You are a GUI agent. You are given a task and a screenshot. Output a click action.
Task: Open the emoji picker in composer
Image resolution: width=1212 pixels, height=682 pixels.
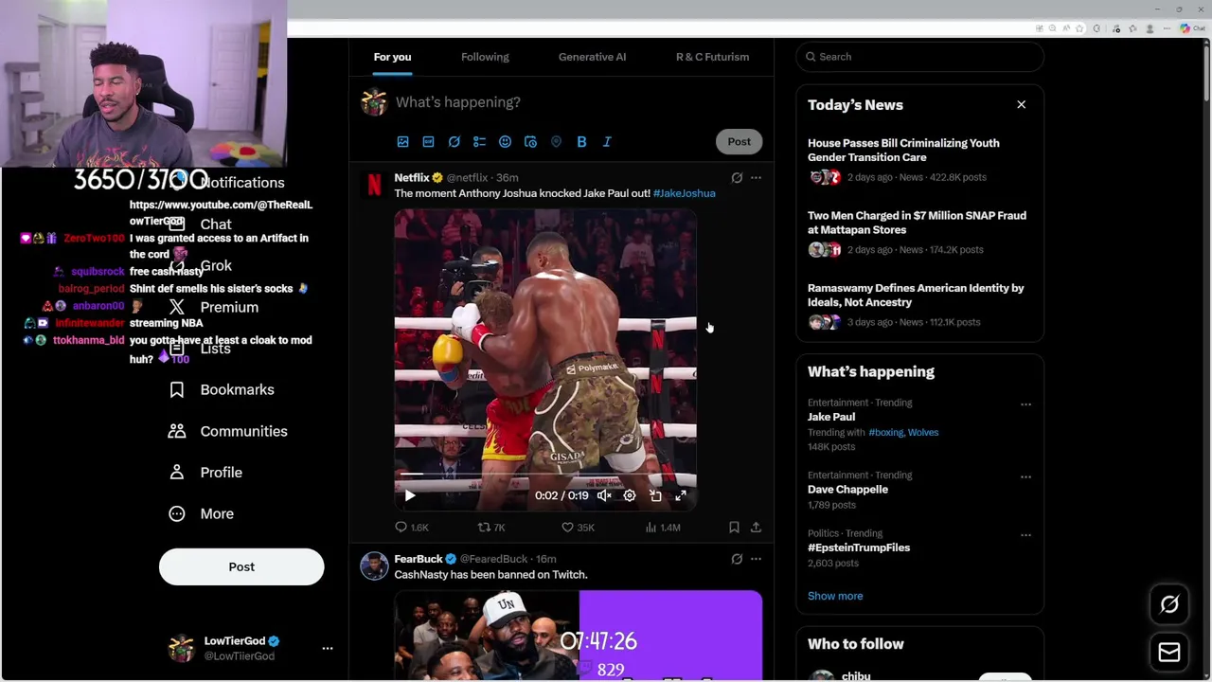505,142
